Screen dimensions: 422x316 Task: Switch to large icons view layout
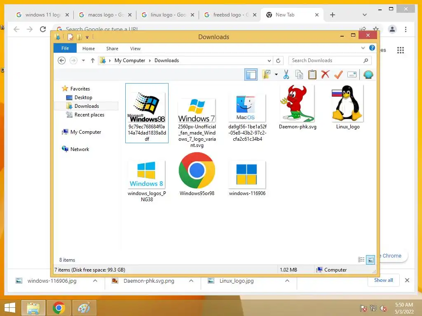pos(370,260)
